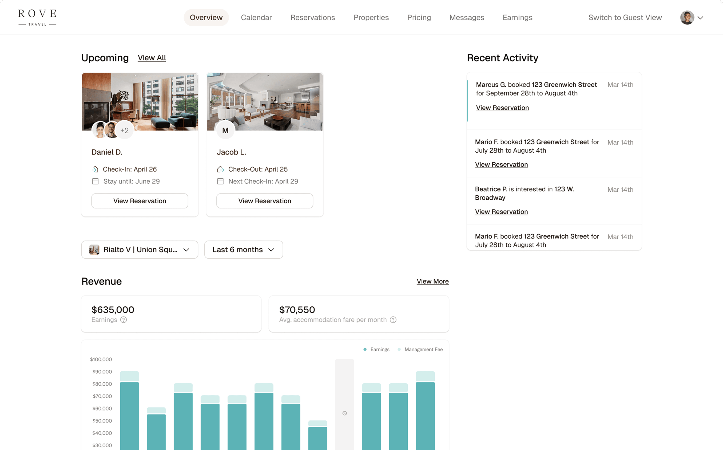Click View Reservation button for Daniel D.
Image resolution: width=723 pixels, height=450 pixels.
[x=140, y=201]
